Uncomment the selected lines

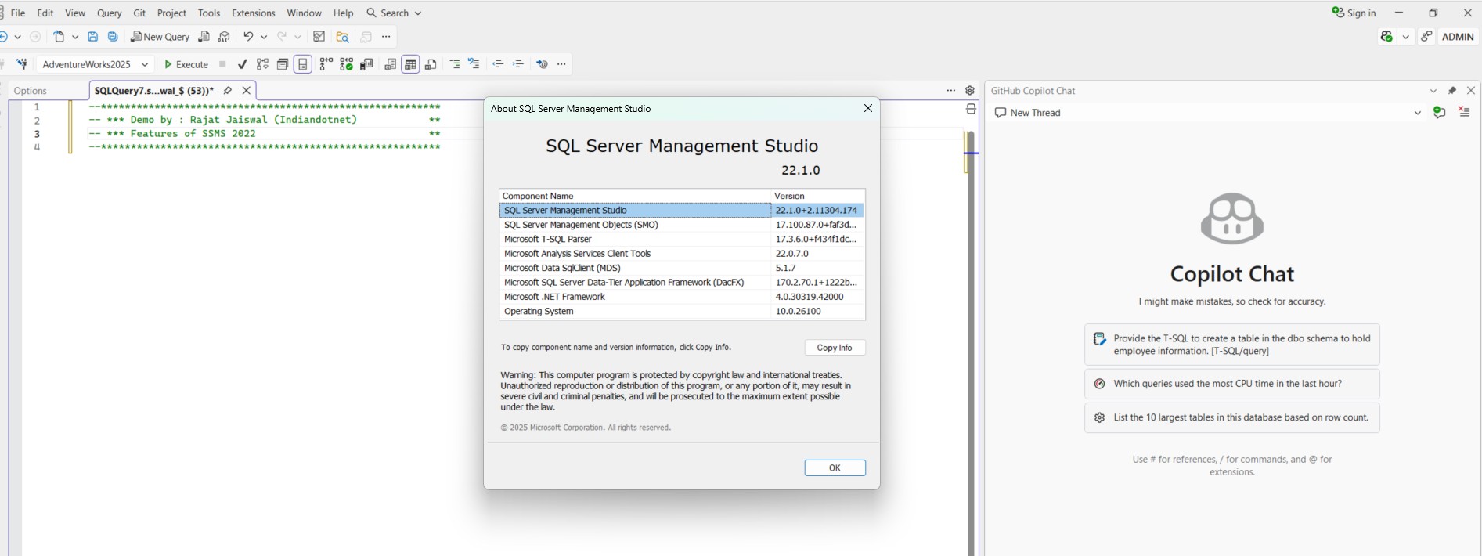click(x=474, y=64)
